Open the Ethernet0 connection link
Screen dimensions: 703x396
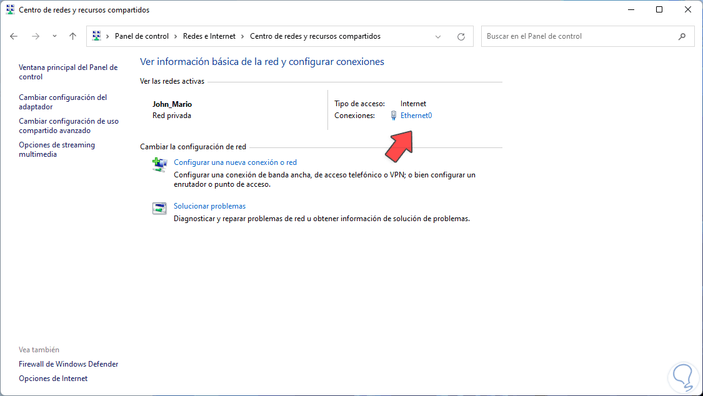click(416, 116)
